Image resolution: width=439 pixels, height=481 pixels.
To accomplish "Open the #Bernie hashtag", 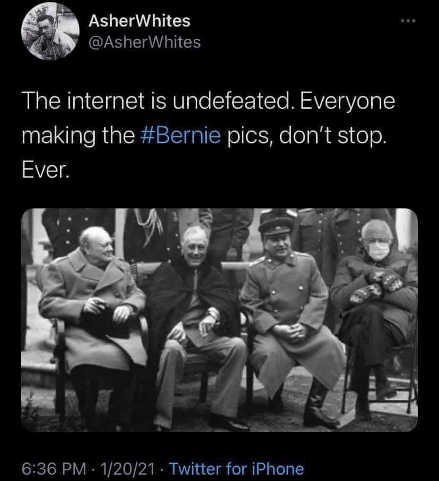I will tap(181, 135).
